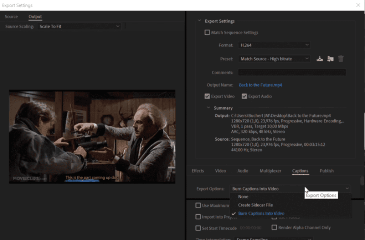365x240 pixels.
Task: Enable Match Sequence Settings checkbox
Action: [x=207, y=32]
